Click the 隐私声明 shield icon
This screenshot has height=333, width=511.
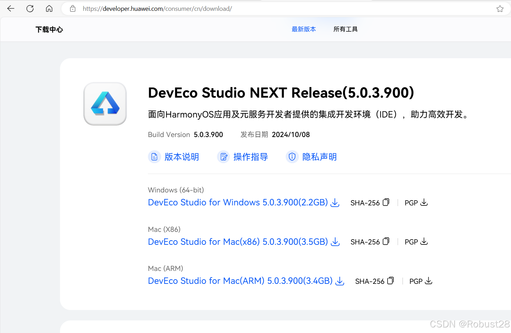pyautogui.click(x=292, y=157)
